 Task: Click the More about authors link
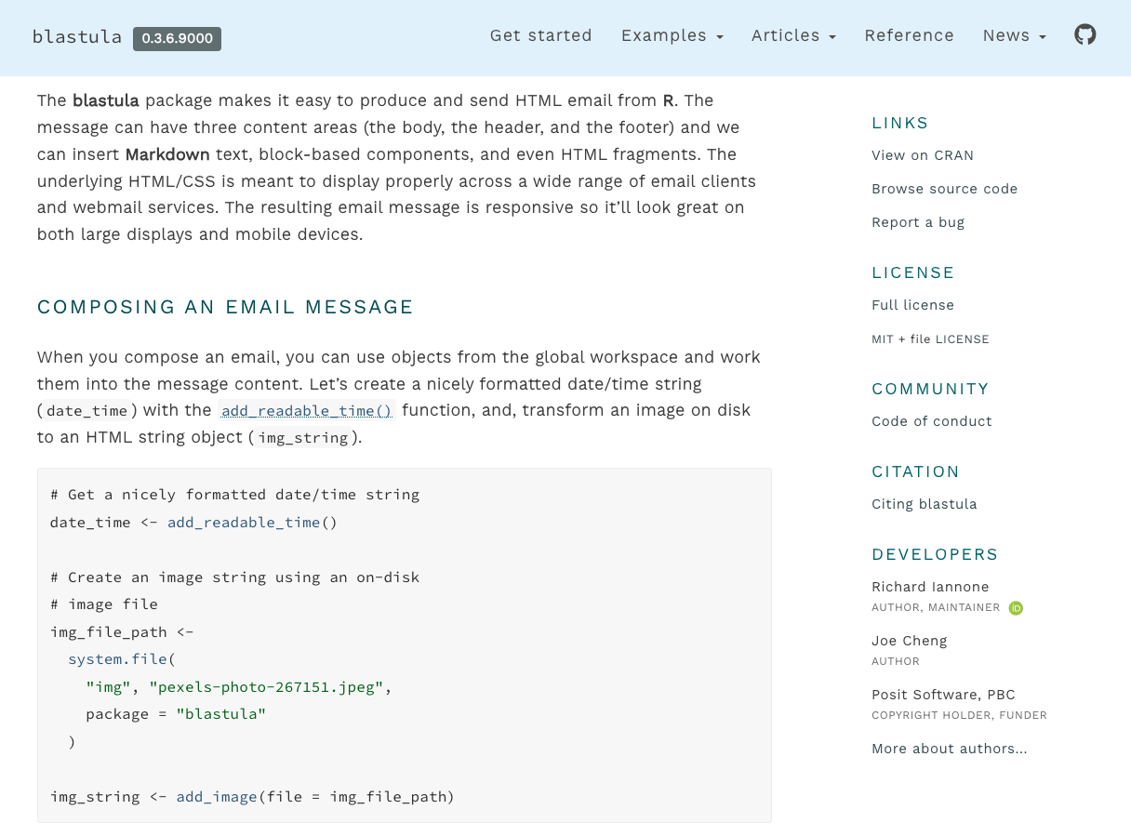point(949,749)
